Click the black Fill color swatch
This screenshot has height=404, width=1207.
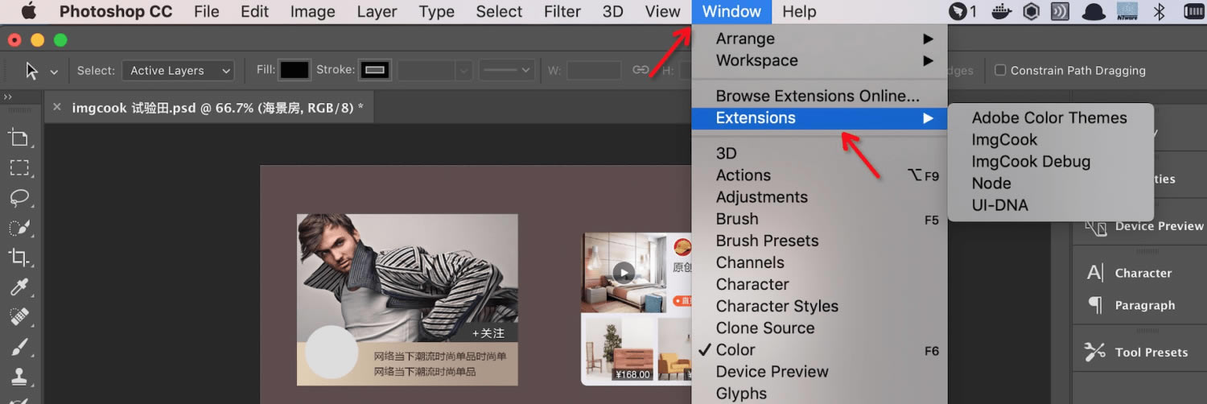(294, 70)
